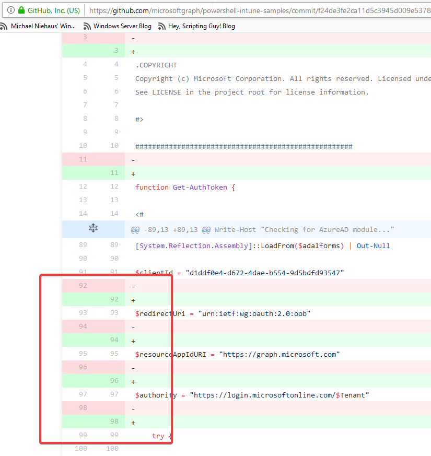Click the Out-Null token on line 89
Image resolution: width=431 pixels, height=456 pixels.
coord(372,245)
